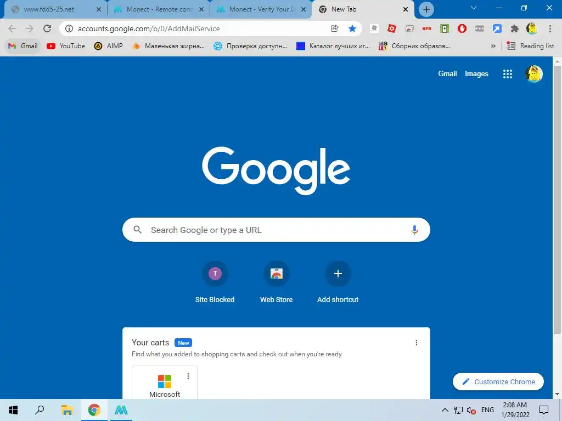The height and width of the screenshot is (421, 562).
Task: Show hidden system tray icons
Action: (445, 410)
